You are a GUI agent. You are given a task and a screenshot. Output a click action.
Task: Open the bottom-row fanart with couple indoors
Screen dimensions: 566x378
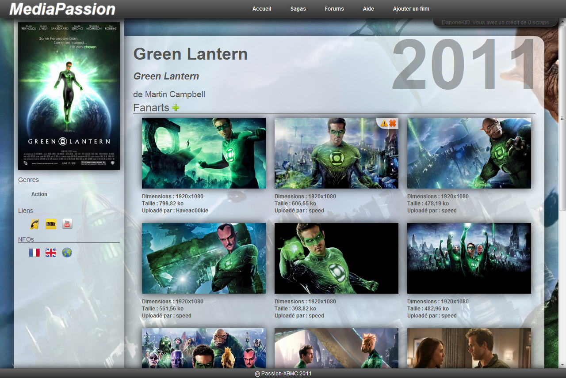pyautogui.click(x=469, y=348)
